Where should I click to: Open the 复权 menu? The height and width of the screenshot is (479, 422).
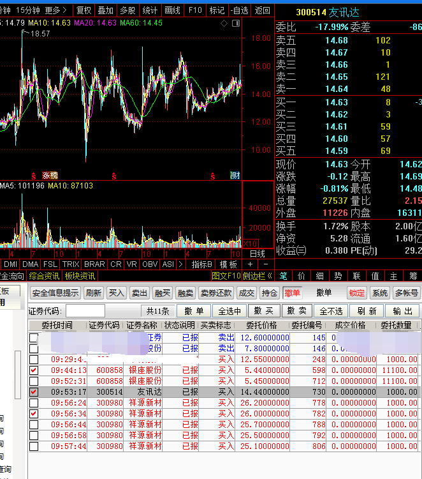pyautogui.click(x=84, y=11)
